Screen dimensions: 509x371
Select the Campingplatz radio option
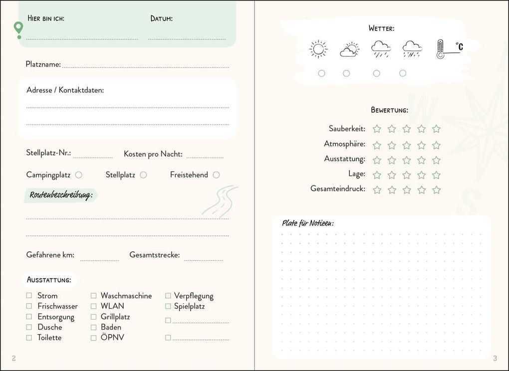coord(78,175)
